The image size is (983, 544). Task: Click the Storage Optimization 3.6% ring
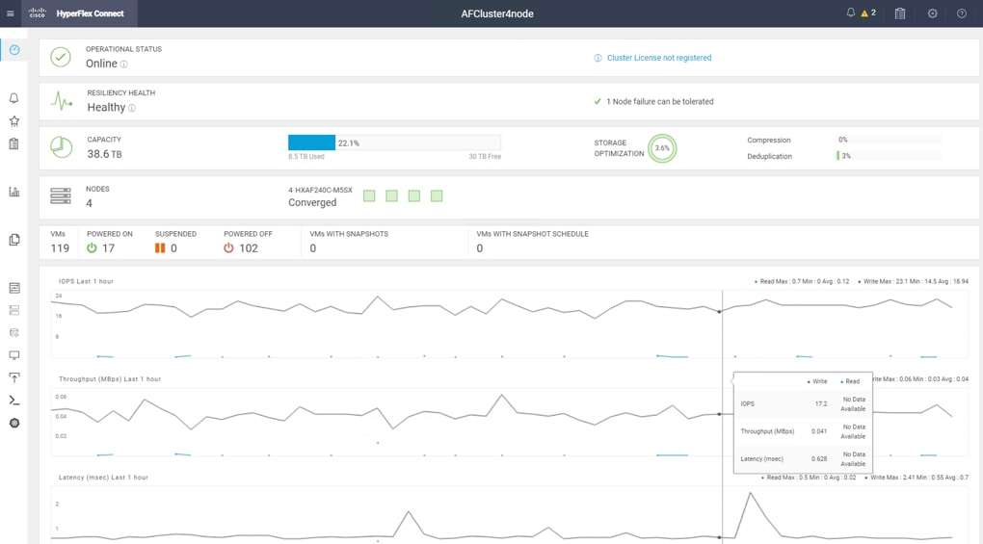[x=662, y=148]
